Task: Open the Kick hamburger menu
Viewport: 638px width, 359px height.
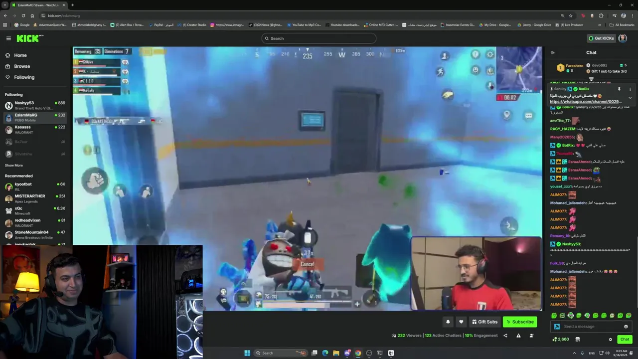Action: pyautogui.click(x=8, y=38)
